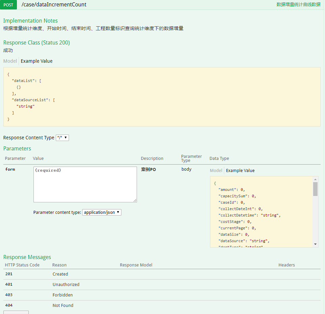Open the /case/dataIncrementCount endpoint path
This screenshot has height=314, width=325.
tap(54, 4)
